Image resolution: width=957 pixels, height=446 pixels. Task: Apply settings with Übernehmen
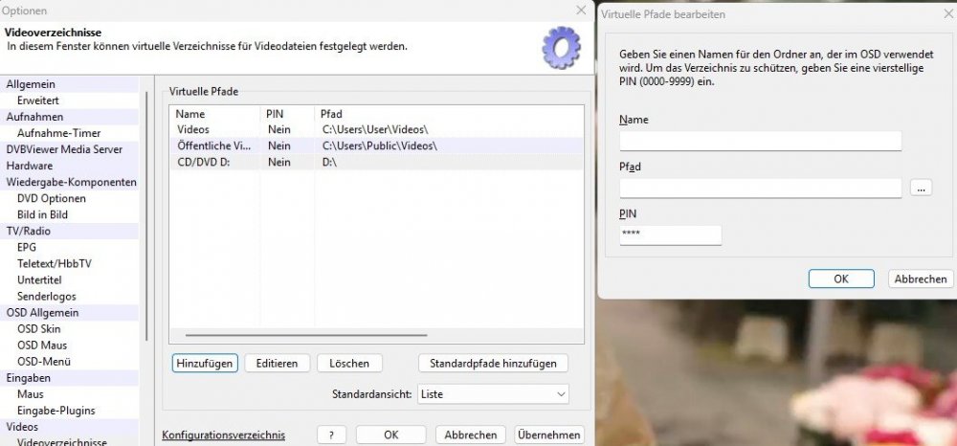point(548,435)
